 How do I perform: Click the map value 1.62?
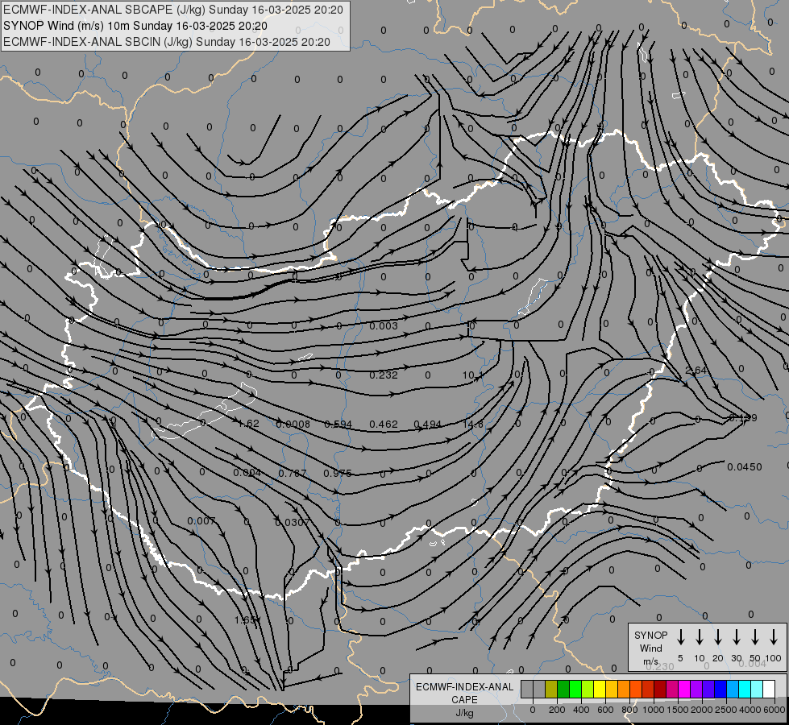248,424
